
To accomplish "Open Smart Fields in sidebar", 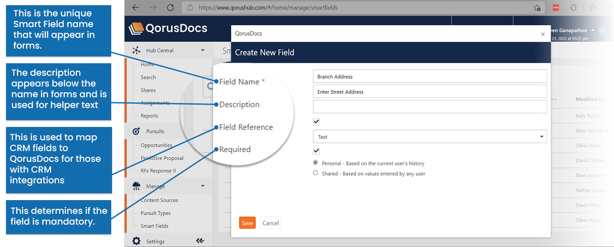I will coord(154,226).
